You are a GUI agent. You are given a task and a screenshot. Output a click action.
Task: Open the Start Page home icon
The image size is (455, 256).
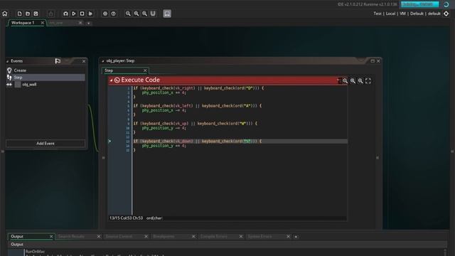[x=5, y=14]
